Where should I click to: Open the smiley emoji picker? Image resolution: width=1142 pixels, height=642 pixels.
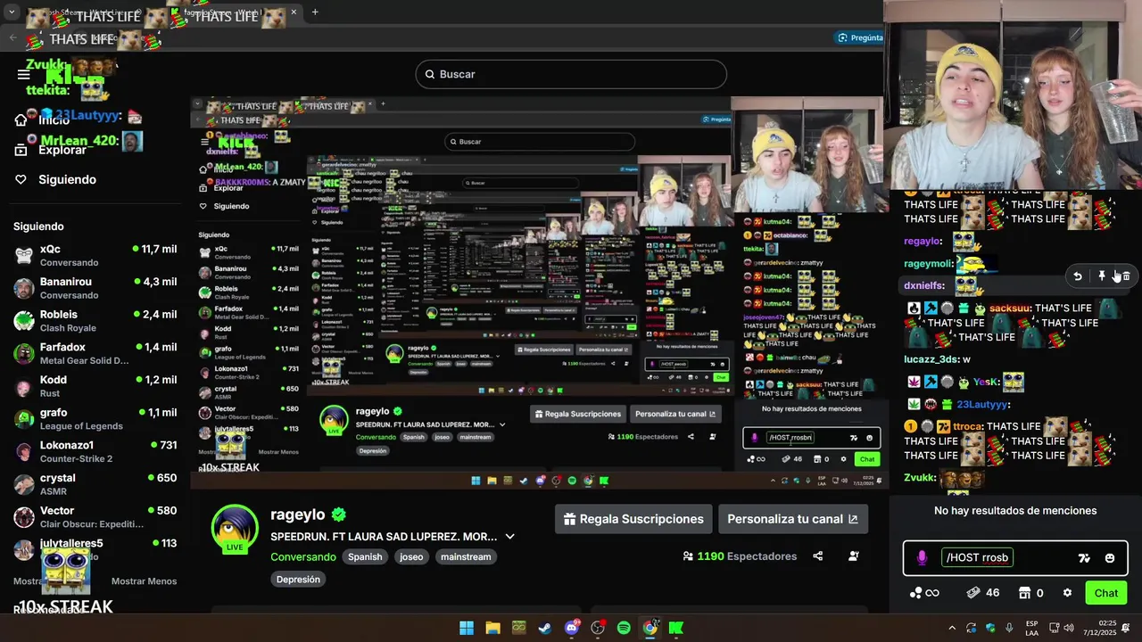pos(1110,558)
